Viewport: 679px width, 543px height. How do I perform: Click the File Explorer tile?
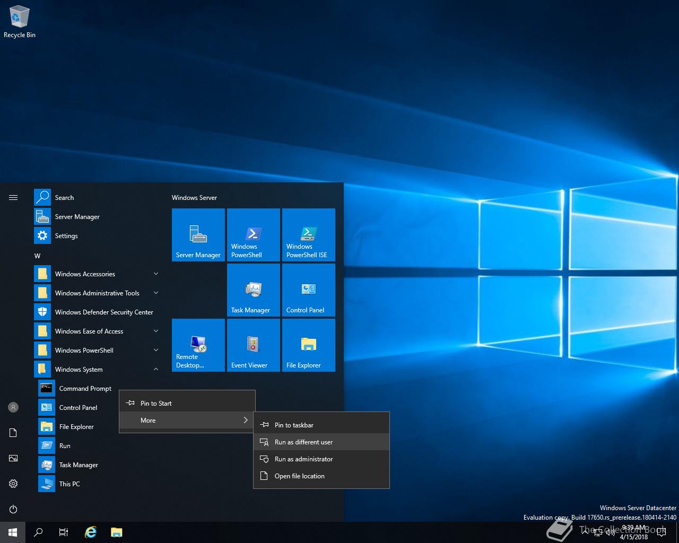(309, 345)
